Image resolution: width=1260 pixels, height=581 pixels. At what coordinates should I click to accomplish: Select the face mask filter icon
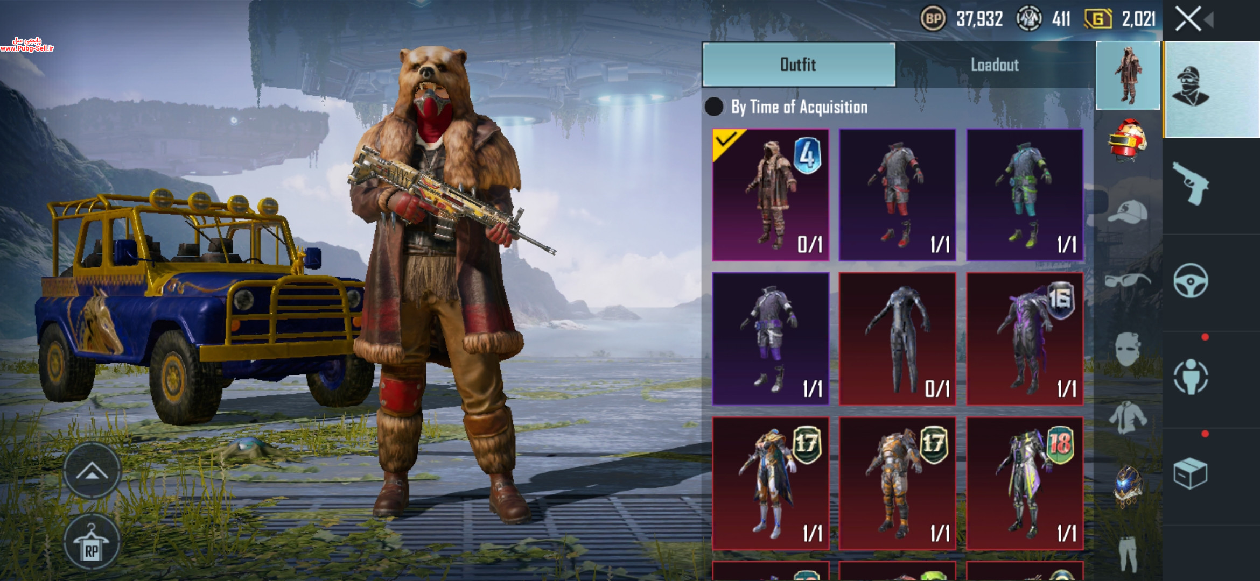[x=1127, y=349]
